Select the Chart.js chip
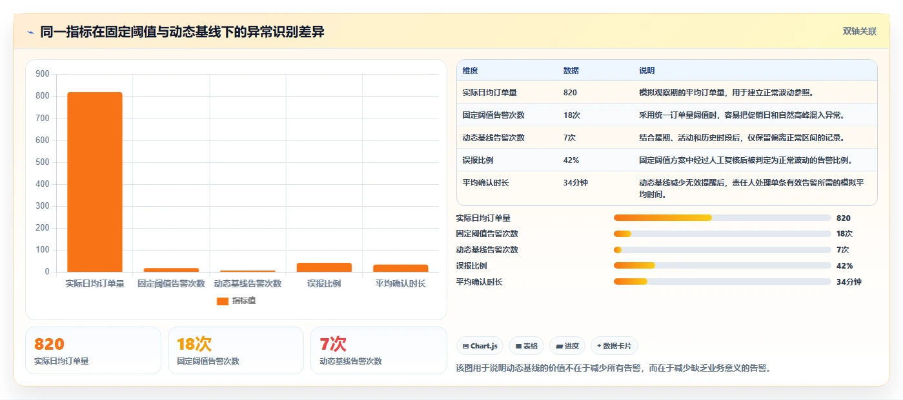Viewport: 903px width, 400px height. pos(480,346)
